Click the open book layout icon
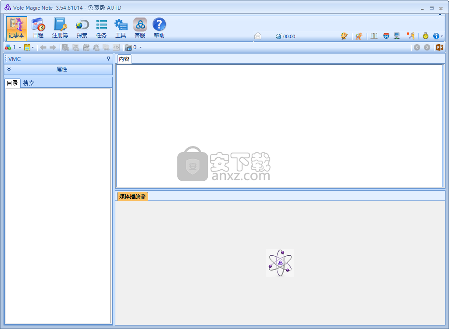This screenshot has height=329, width=449. [374, 36]
